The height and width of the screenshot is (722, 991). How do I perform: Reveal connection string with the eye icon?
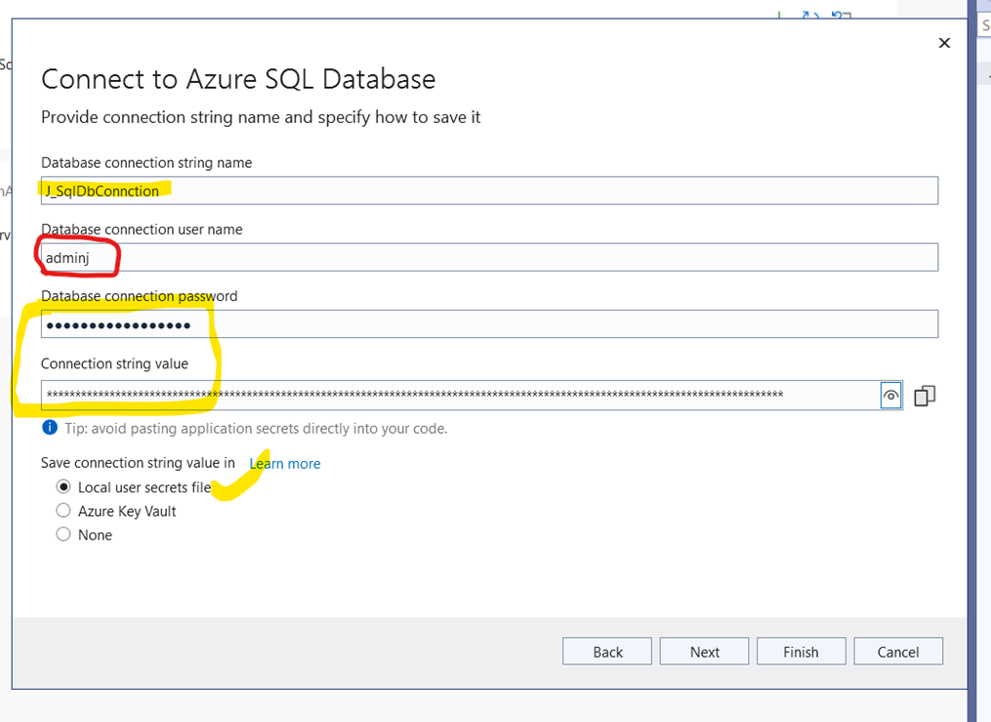tap(890, 396)
